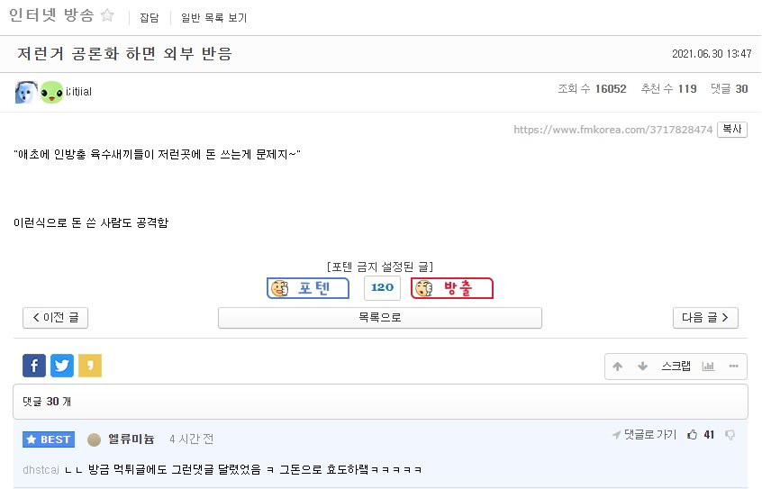
Task: Dislike the BEST comment with thumbs down
Action: click(730, 435)
